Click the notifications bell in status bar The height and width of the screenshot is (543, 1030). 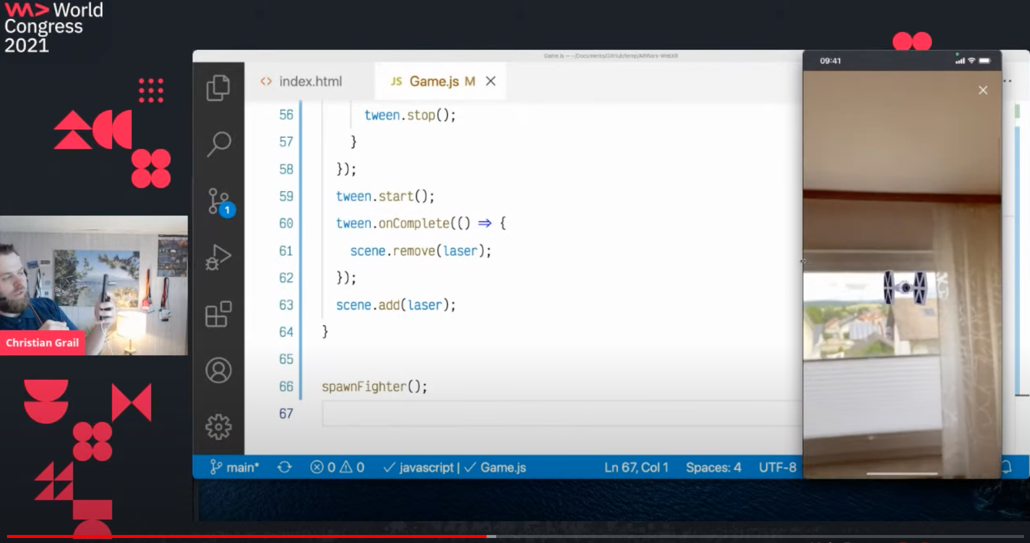click(x=1006, y=467)
